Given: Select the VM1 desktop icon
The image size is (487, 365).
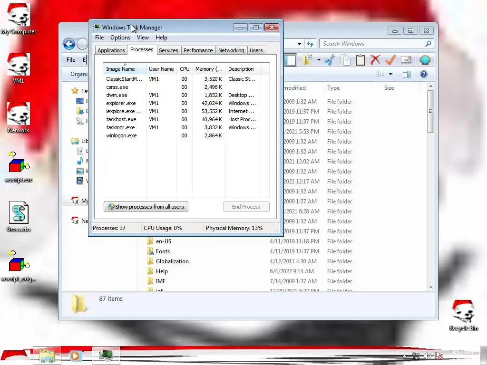Looking at the screenshot, I should point(19,67).
